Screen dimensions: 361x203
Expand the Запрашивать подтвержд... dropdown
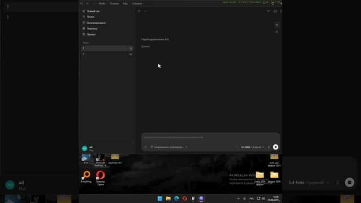pyautogui.click(x=169, y=147)
